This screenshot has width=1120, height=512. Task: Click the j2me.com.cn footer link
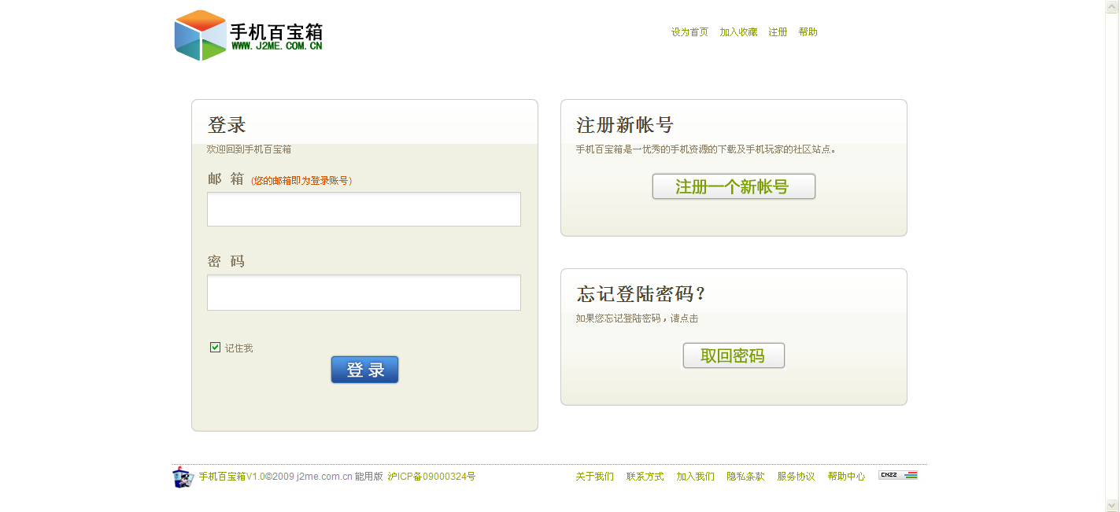point(324,477)
